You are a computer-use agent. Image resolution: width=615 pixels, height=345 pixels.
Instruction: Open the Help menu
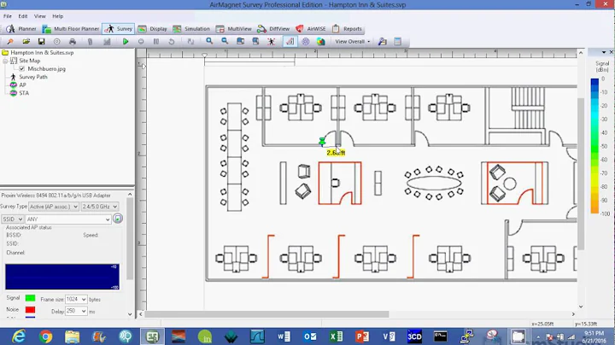[58, 16]
